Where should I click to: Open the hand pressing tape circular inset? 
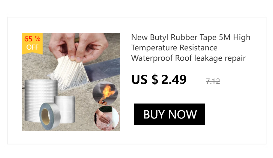pyautogui.click(x=107, y=118)
